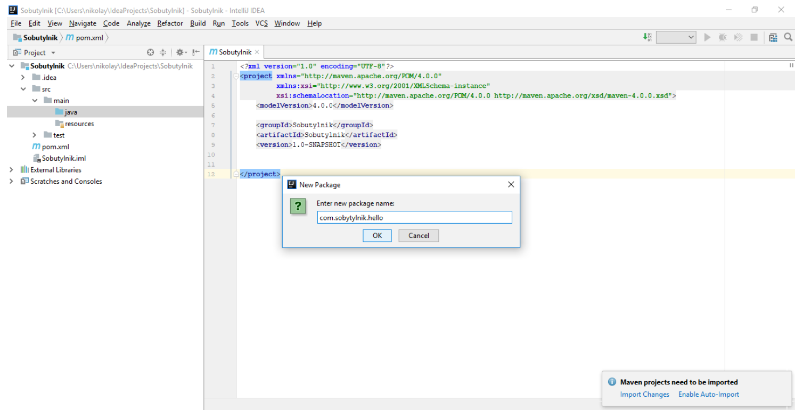Image resolution: width=795 pixels, height=410 pixels.
Task: Click the Collapse All icon in Project panel
Action: [x=163, y=52]
